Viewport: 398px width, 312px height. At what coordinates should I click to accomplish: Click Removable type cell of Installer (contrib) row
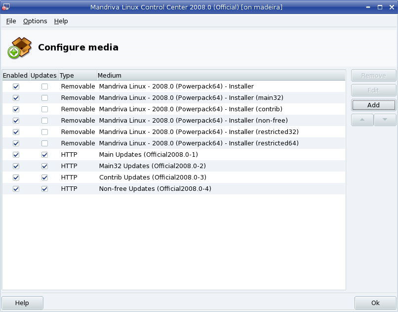click(78, 109)
